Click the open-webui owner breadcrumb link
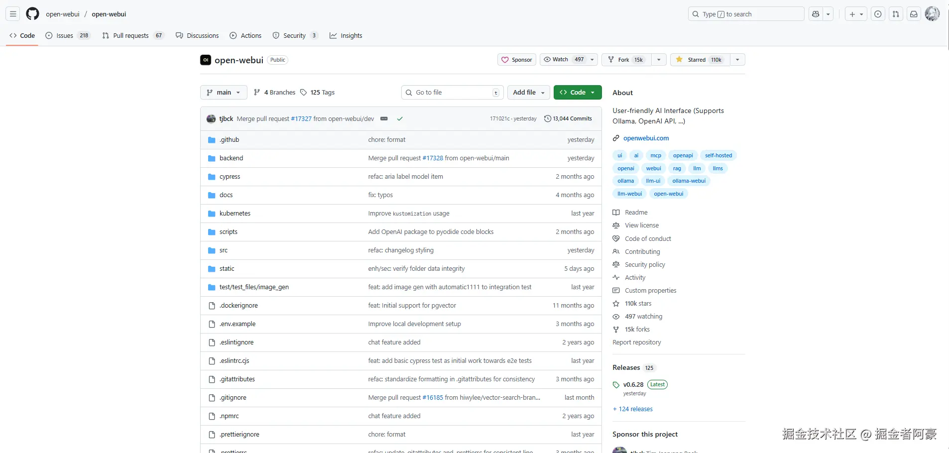 (63, 14)
